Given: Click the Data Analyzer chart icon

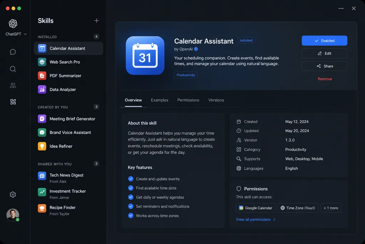Looking at the screenshot, I should (42, 89).
